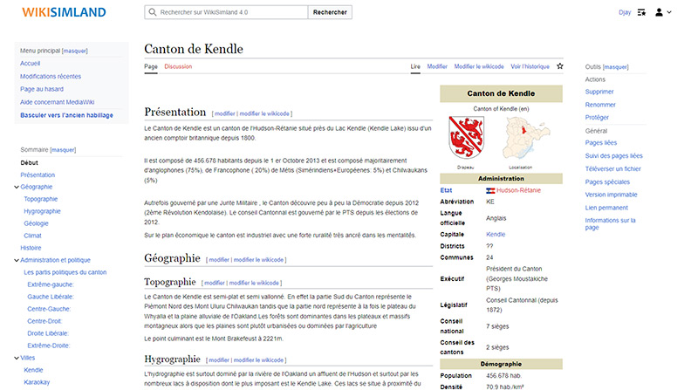Star this page to add to watchlist

[560, 66]
